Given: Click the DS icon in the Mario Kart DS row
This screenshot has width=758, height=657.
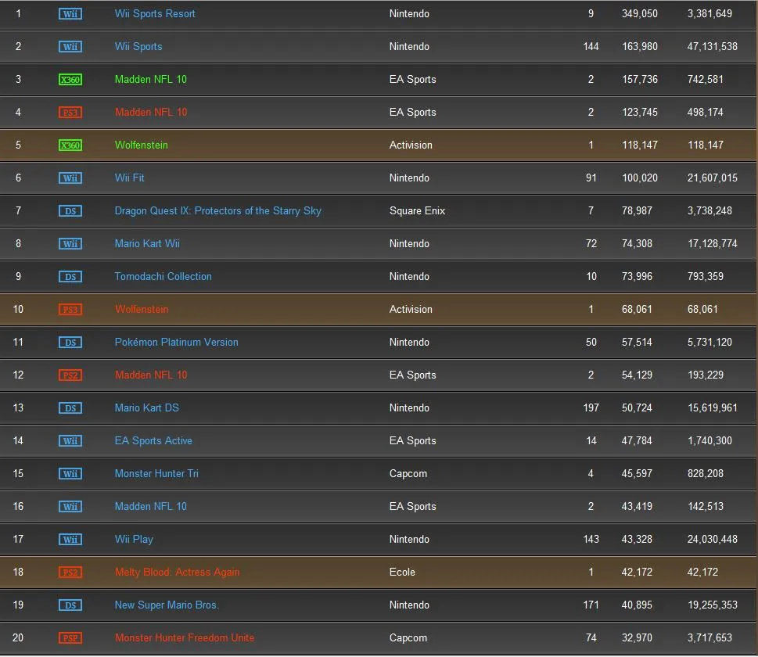Looking at the screenshot, I should pos(70,408).
